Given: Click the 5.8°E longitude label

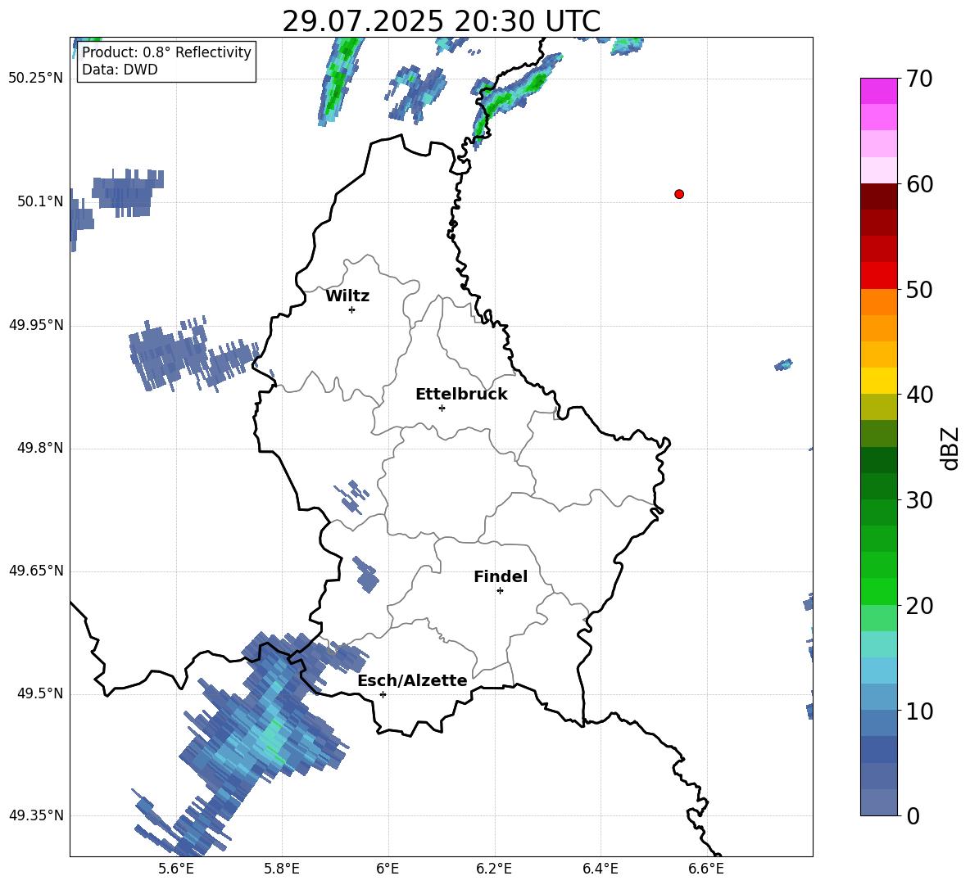Looking at the screenshot, I should (282, 869).
